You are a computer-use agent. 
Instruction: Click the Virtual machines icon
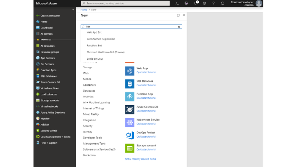click(x=38, y=88)
